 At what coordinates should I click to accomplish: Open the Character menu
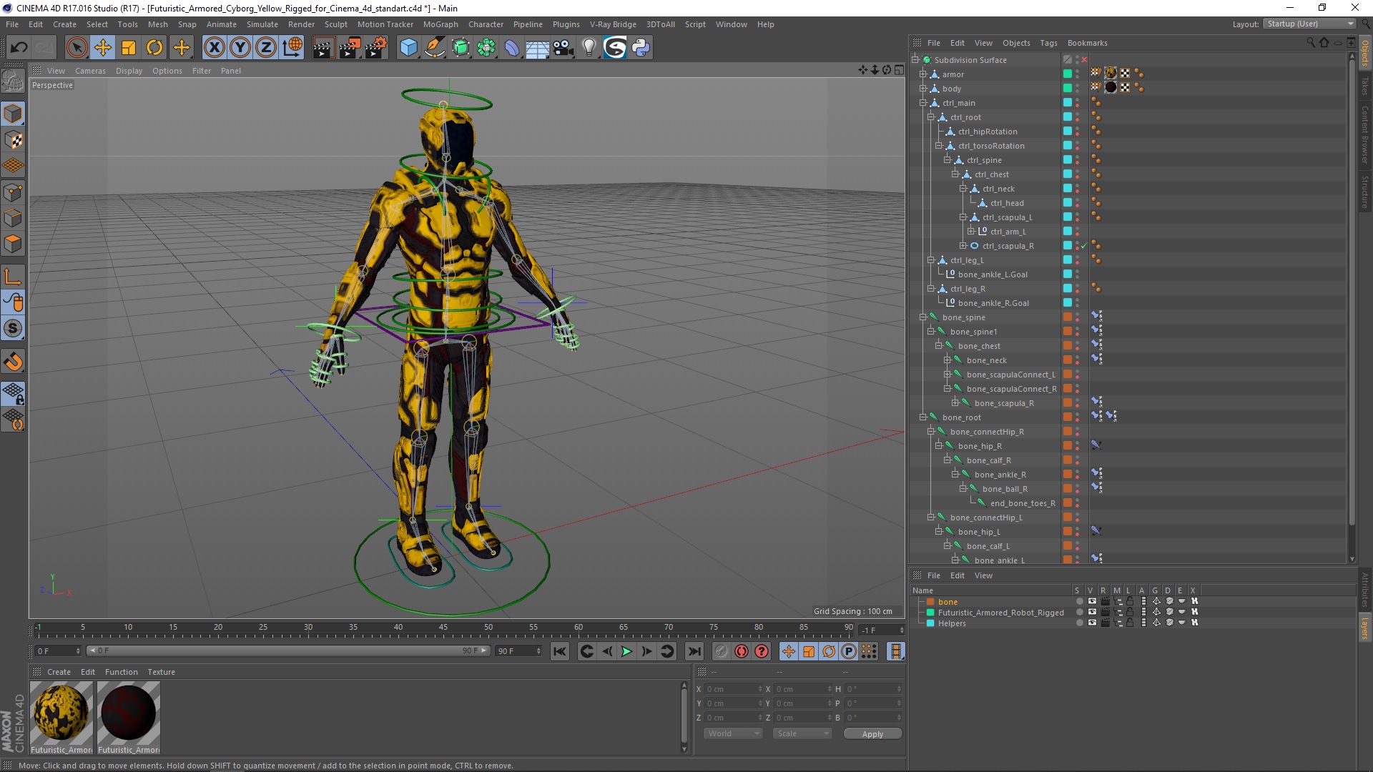pos(486,24)
